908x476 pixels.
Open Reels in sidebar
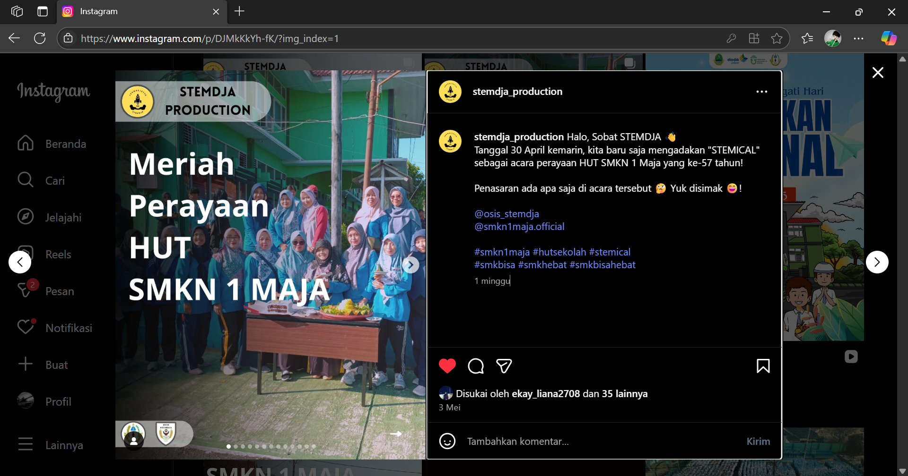click(44, 254)
